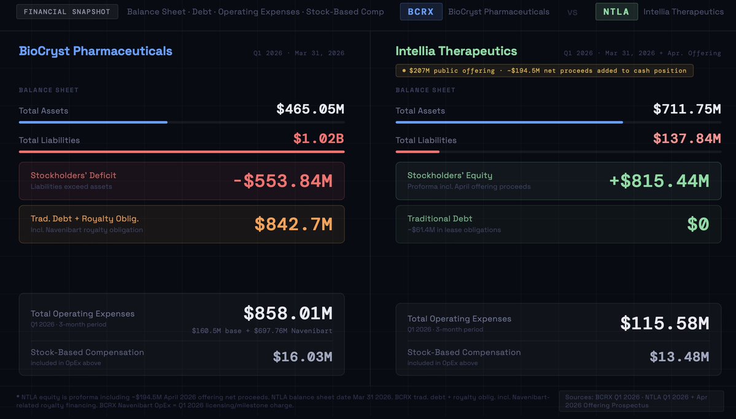Screen dimensions: 736x419
Task: Click the $1.02B total liabilities value
Action: [x=319, y=139]
